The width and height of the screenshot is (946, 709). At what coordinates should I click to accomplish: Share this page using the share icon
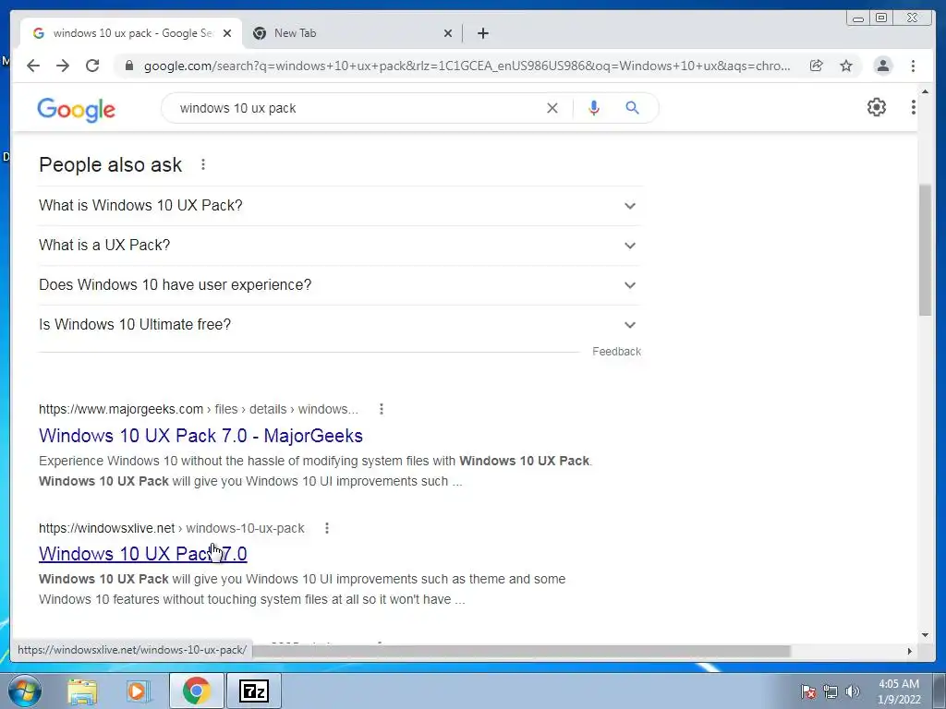[x=817, y=66]
